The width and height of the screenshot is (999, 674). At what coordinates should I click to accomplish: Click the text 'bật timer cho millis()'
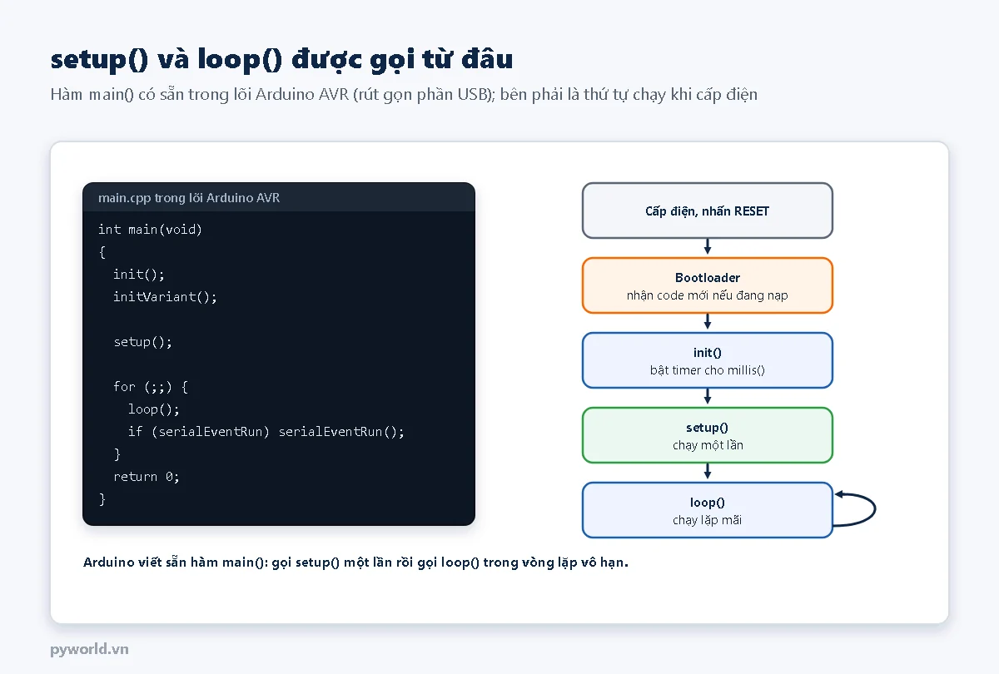(708, 369)
